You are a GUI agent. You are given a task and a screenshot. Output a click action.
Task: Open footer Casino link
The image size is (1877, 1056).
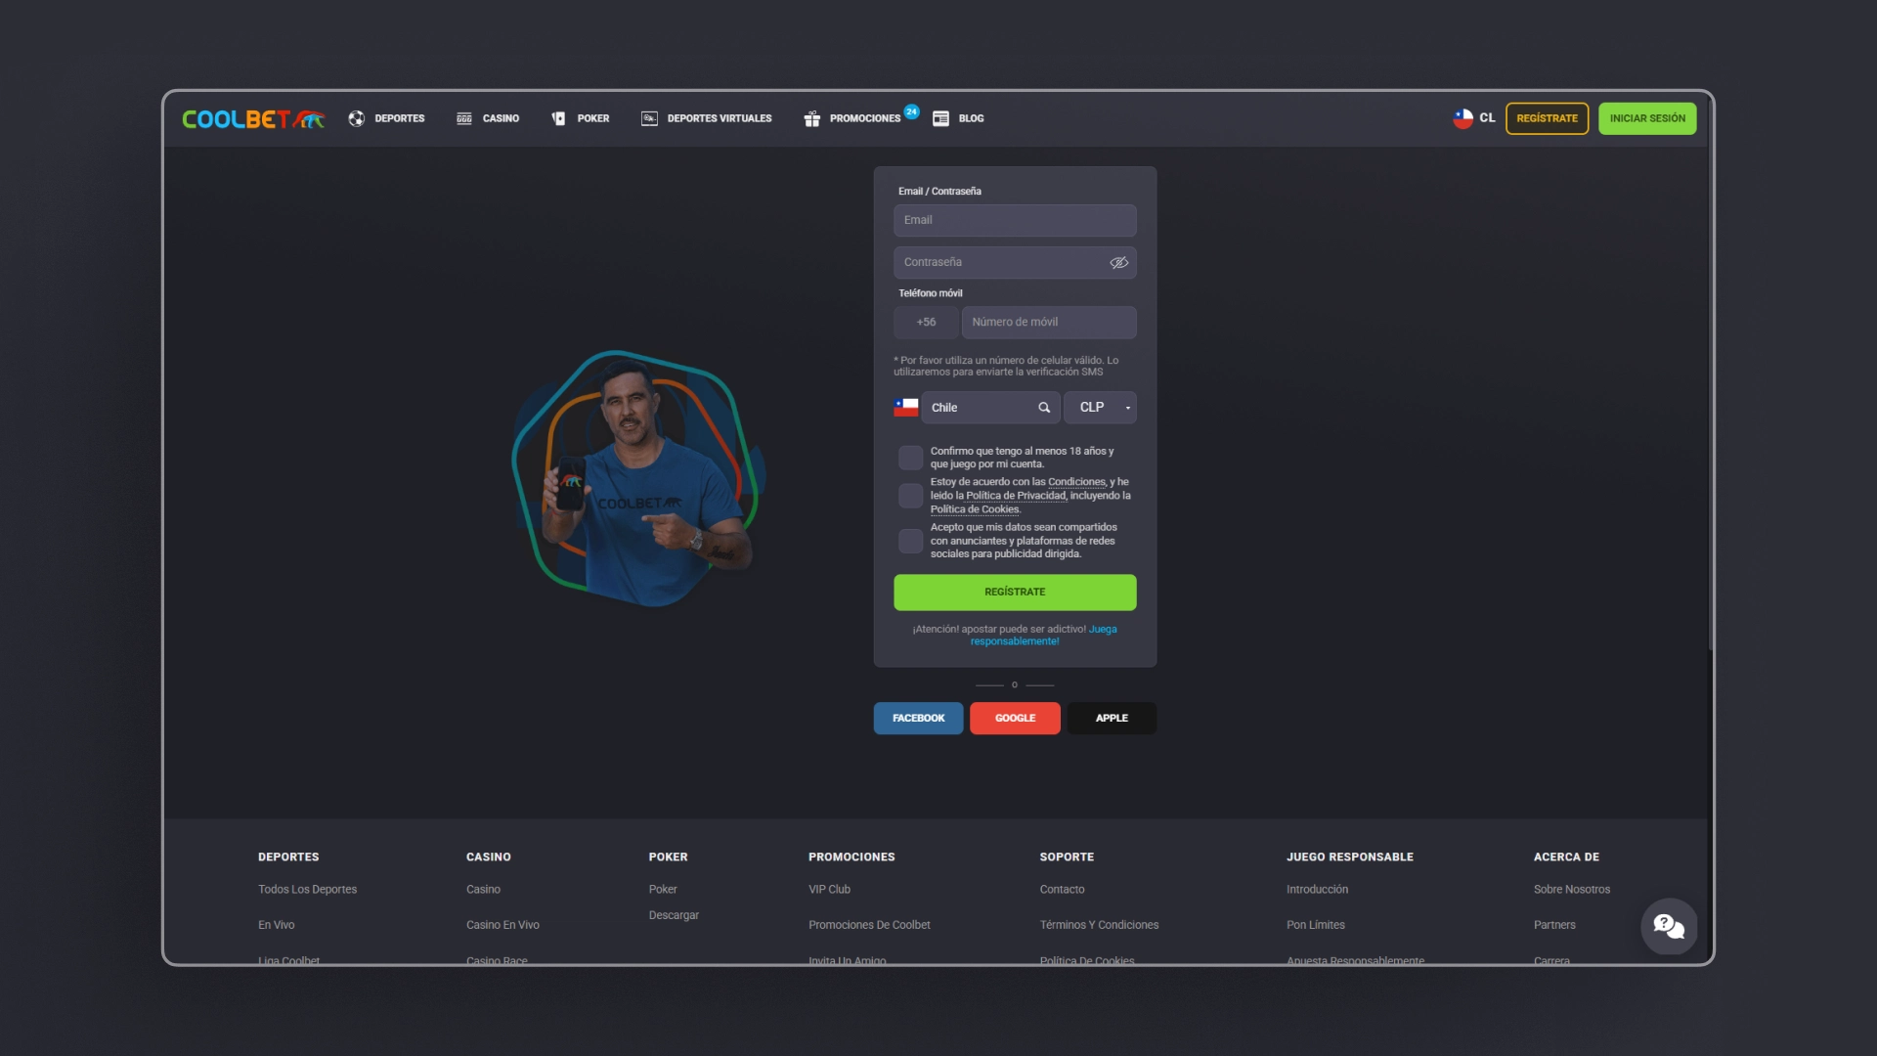(483, 890)
